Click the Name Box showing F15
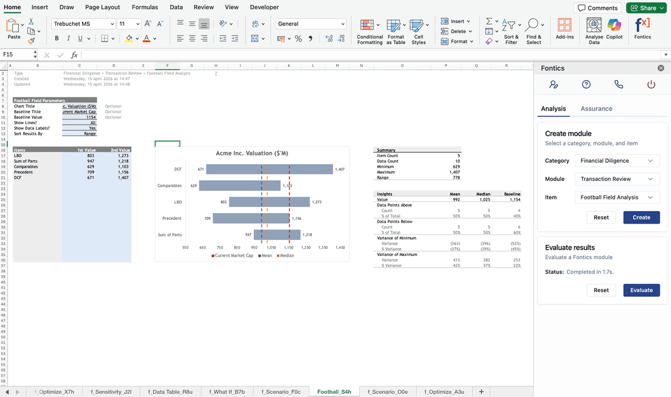671x397 pixels. 17,55
